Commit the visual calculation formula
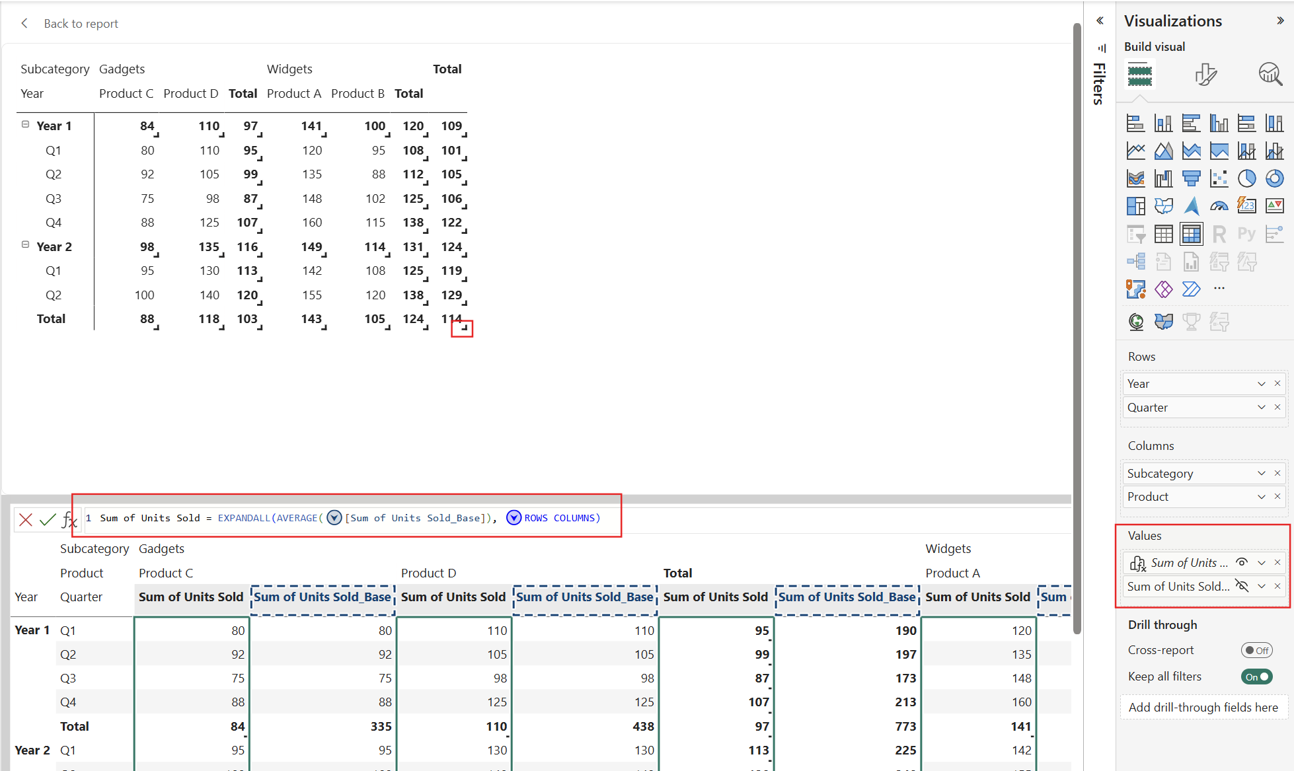1294x771 pixels. (x=48, y=519)
